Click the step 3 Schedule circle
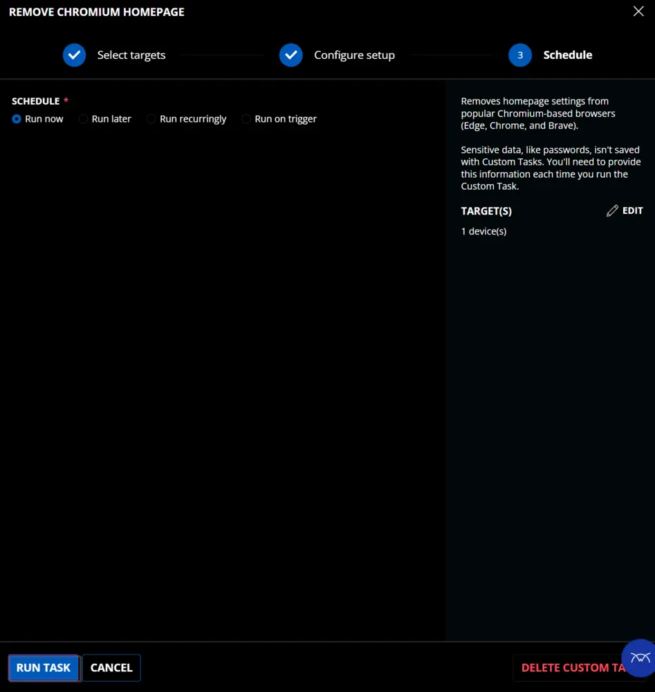Screen dimensions: 655x692 (x=520, y=55)
